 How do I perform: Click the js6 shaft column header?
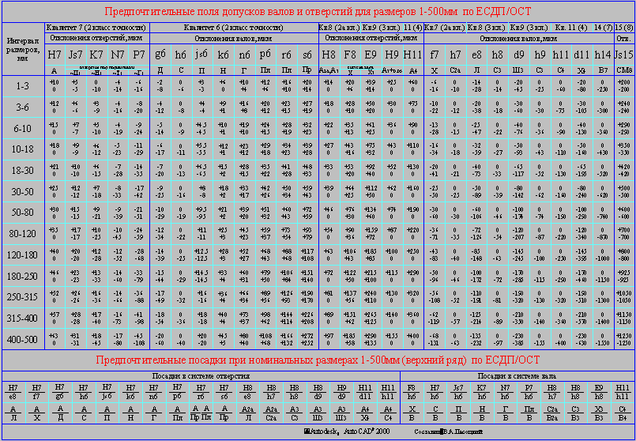(201, 55)
